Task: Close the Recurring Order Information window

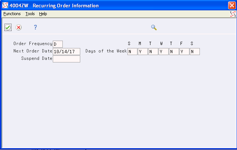Action: point(232,6)
